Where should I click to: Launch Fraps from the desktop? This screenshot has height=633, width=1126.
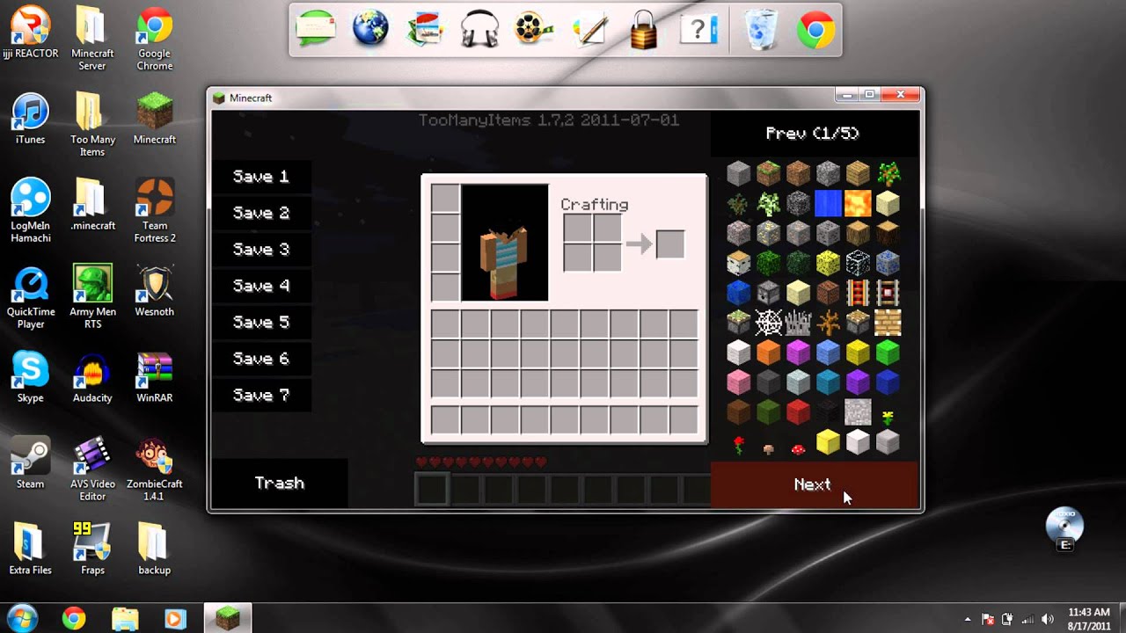pos(92,549)
